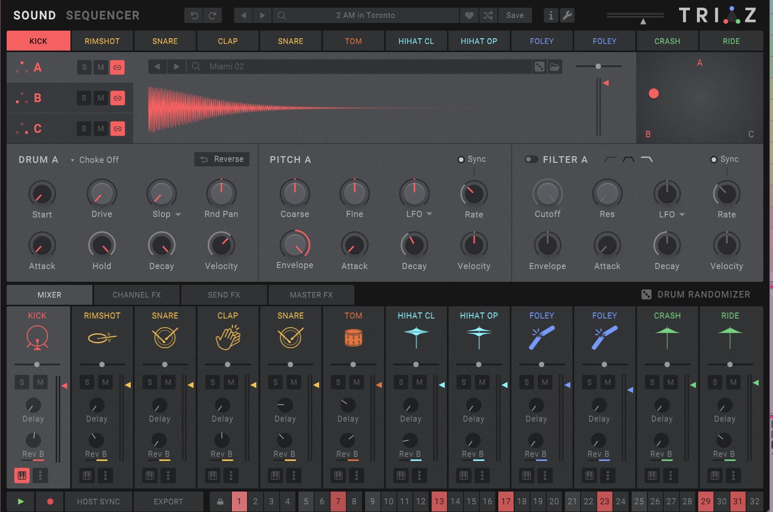Click the tom drum icon in mixer

point(353,337)
